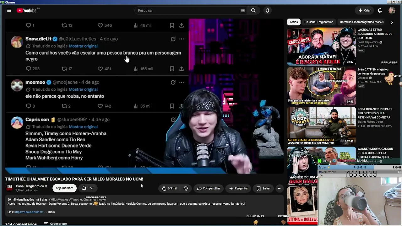Screen dimensions: 402x226
Task: Select the Todos filter chip
Action: pyautogui.click(x=294, y=22)
